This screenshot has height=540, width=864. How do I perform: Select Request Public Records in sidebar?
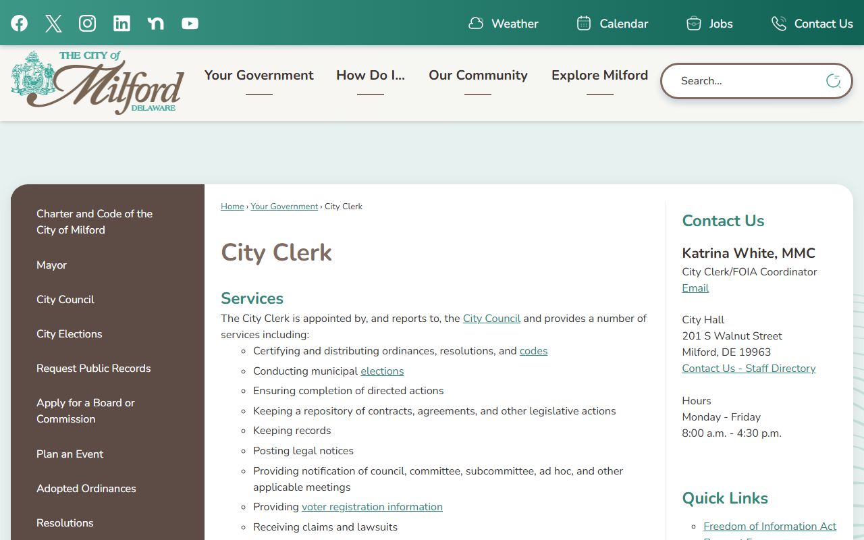coord(93,368)
